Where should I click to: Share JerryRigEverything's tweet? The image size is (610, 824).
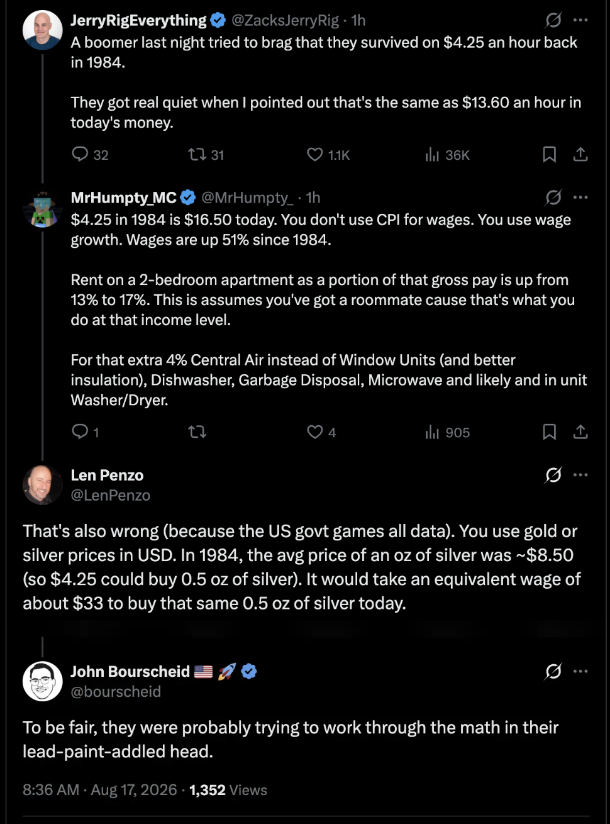(580, 154)
